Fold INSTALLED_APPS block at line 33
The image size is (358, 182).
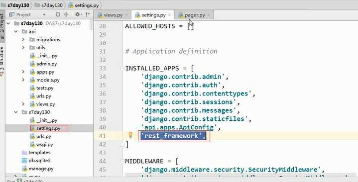(123, 68)
